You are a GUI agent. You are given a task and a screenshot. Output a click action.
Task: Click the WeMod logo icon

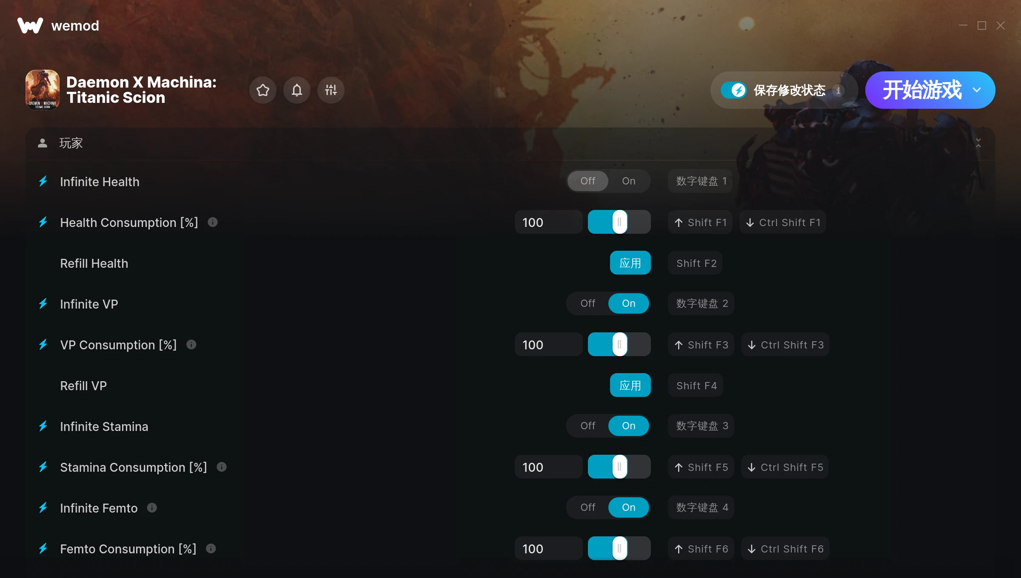[30, 25]
